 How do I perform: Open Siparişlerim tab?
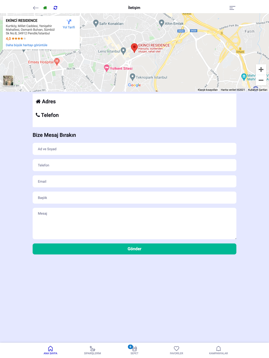pos(92,350)
